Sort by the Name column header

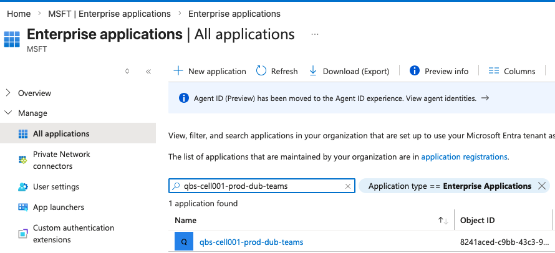(x=185, y=220)
